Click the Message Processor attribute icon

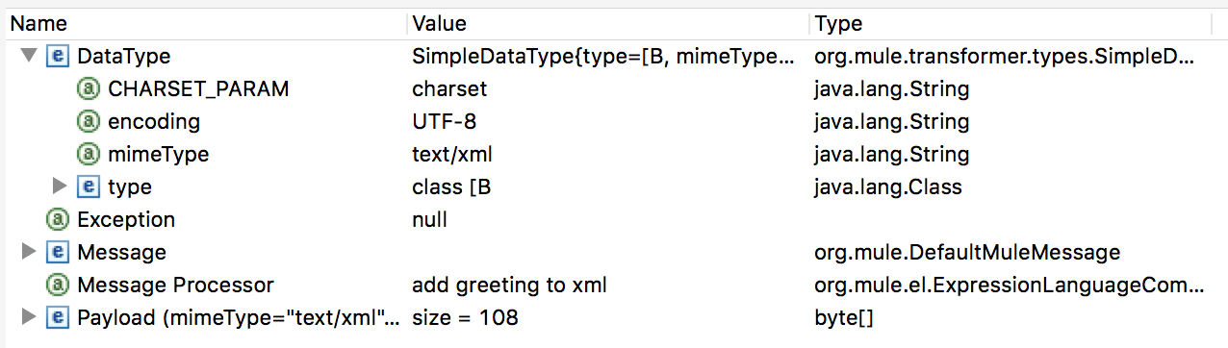point(57,285)
